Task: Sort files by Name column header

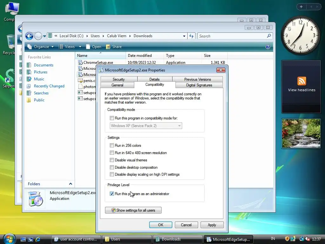Action: pyautogui.click(x=100, y=56)
